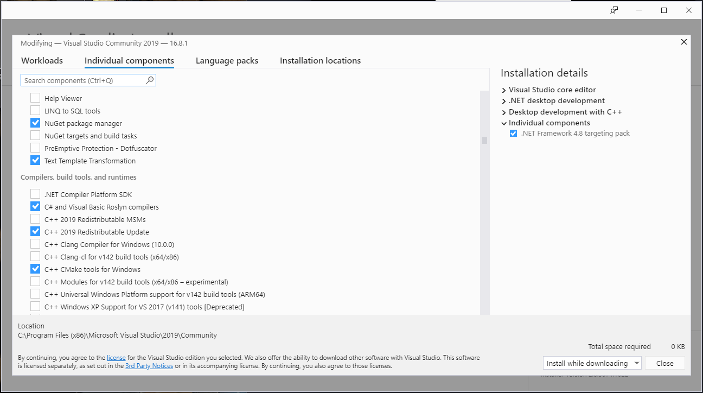Check the Help Viewer checkbox
Viewport: 703px width, 393px height.
(35, 98)
